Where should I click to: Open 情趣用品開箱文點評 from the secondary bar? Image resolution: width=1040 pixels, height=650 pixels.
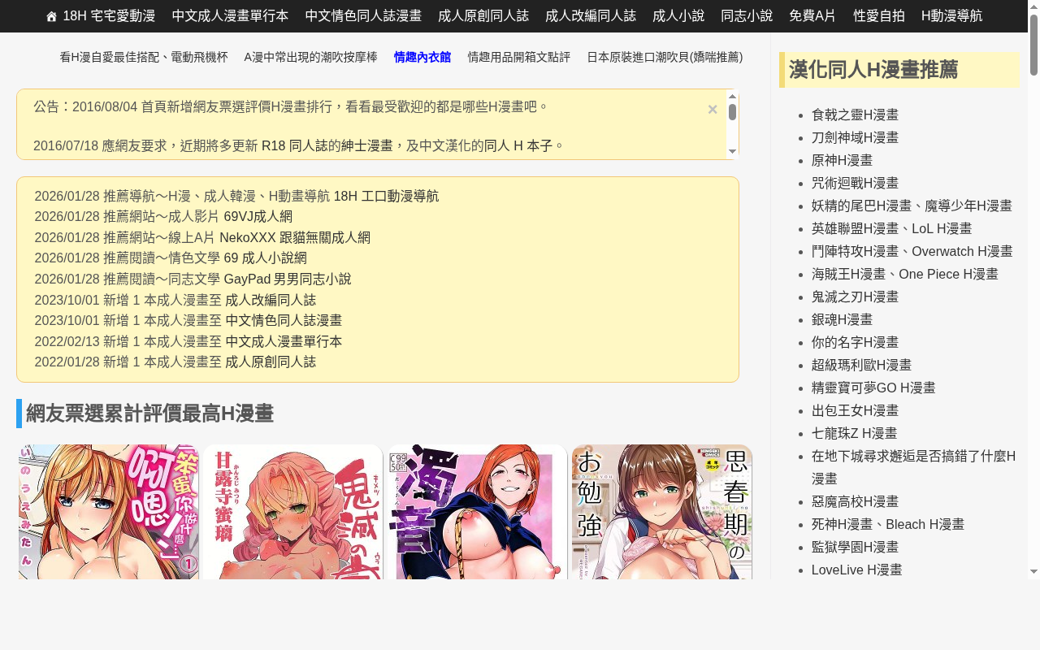(x=519, y=57)
